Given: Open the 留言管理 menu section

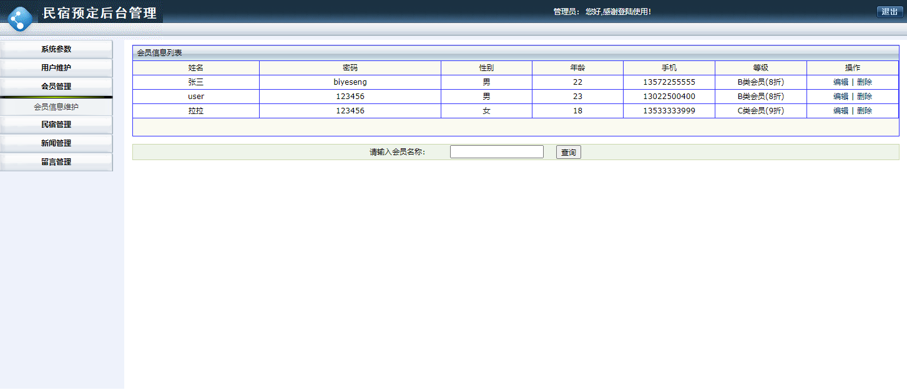Looking at the screenshot, I should [56, 161].
